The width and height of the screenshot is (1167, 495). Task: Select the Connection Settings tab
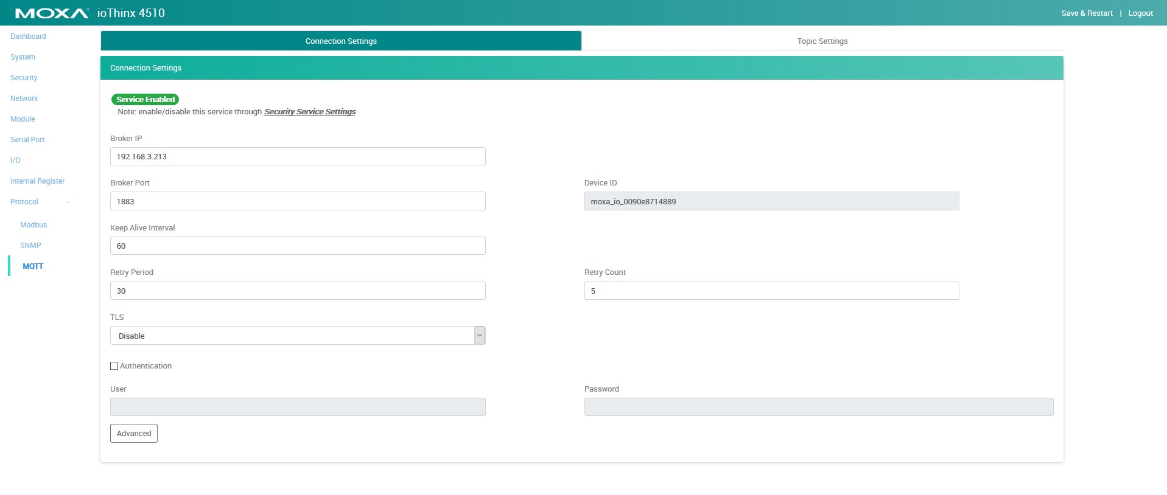point(341,41)
